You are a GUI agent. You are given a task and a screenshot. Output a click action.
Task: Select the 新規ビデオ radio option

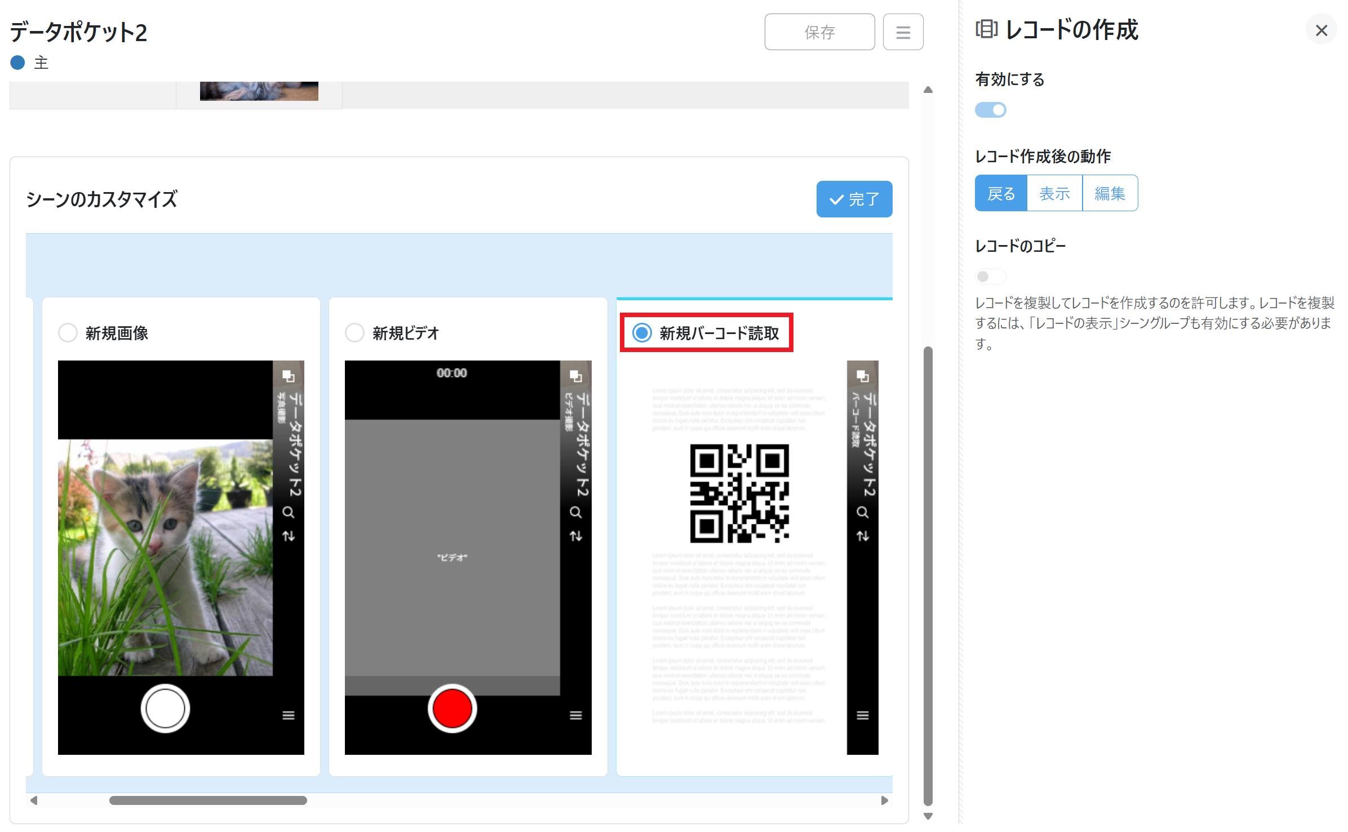coord(354,333)
